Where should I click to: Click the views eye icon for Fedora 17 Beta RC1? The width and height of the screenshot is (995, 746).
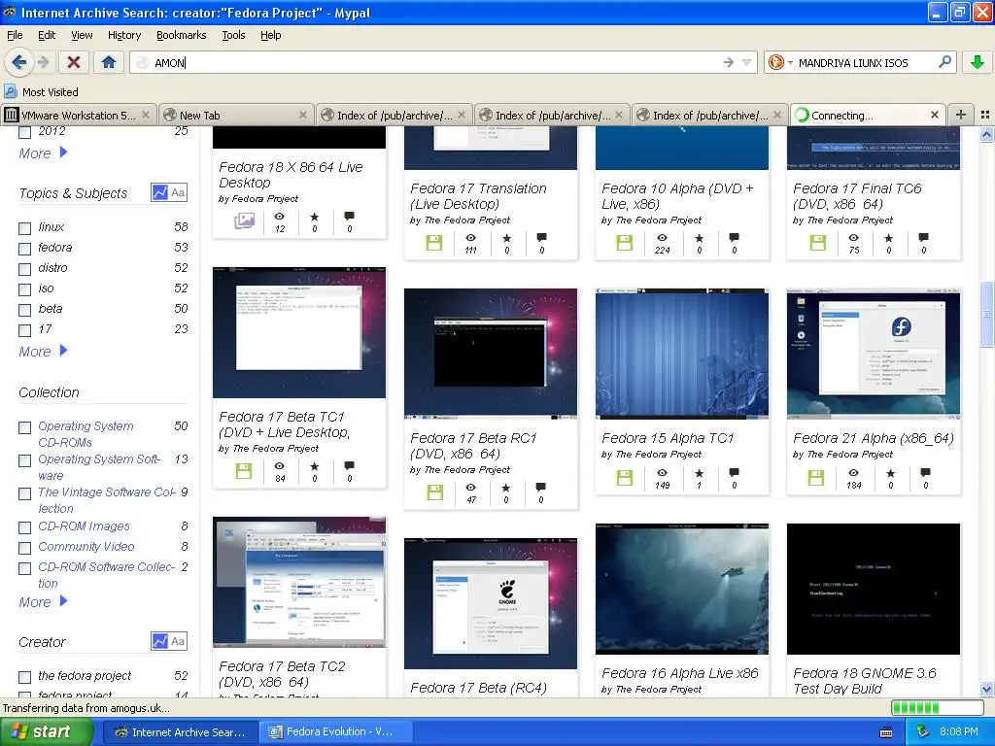pos(471,488)
